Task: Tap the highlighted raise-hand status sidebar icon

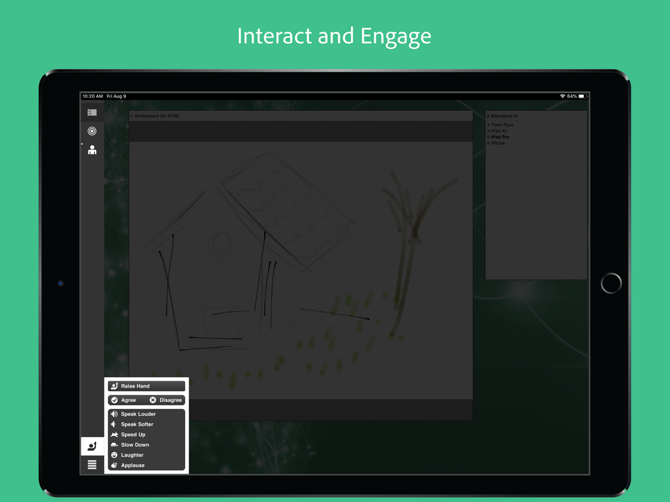Action: (92, 446)
